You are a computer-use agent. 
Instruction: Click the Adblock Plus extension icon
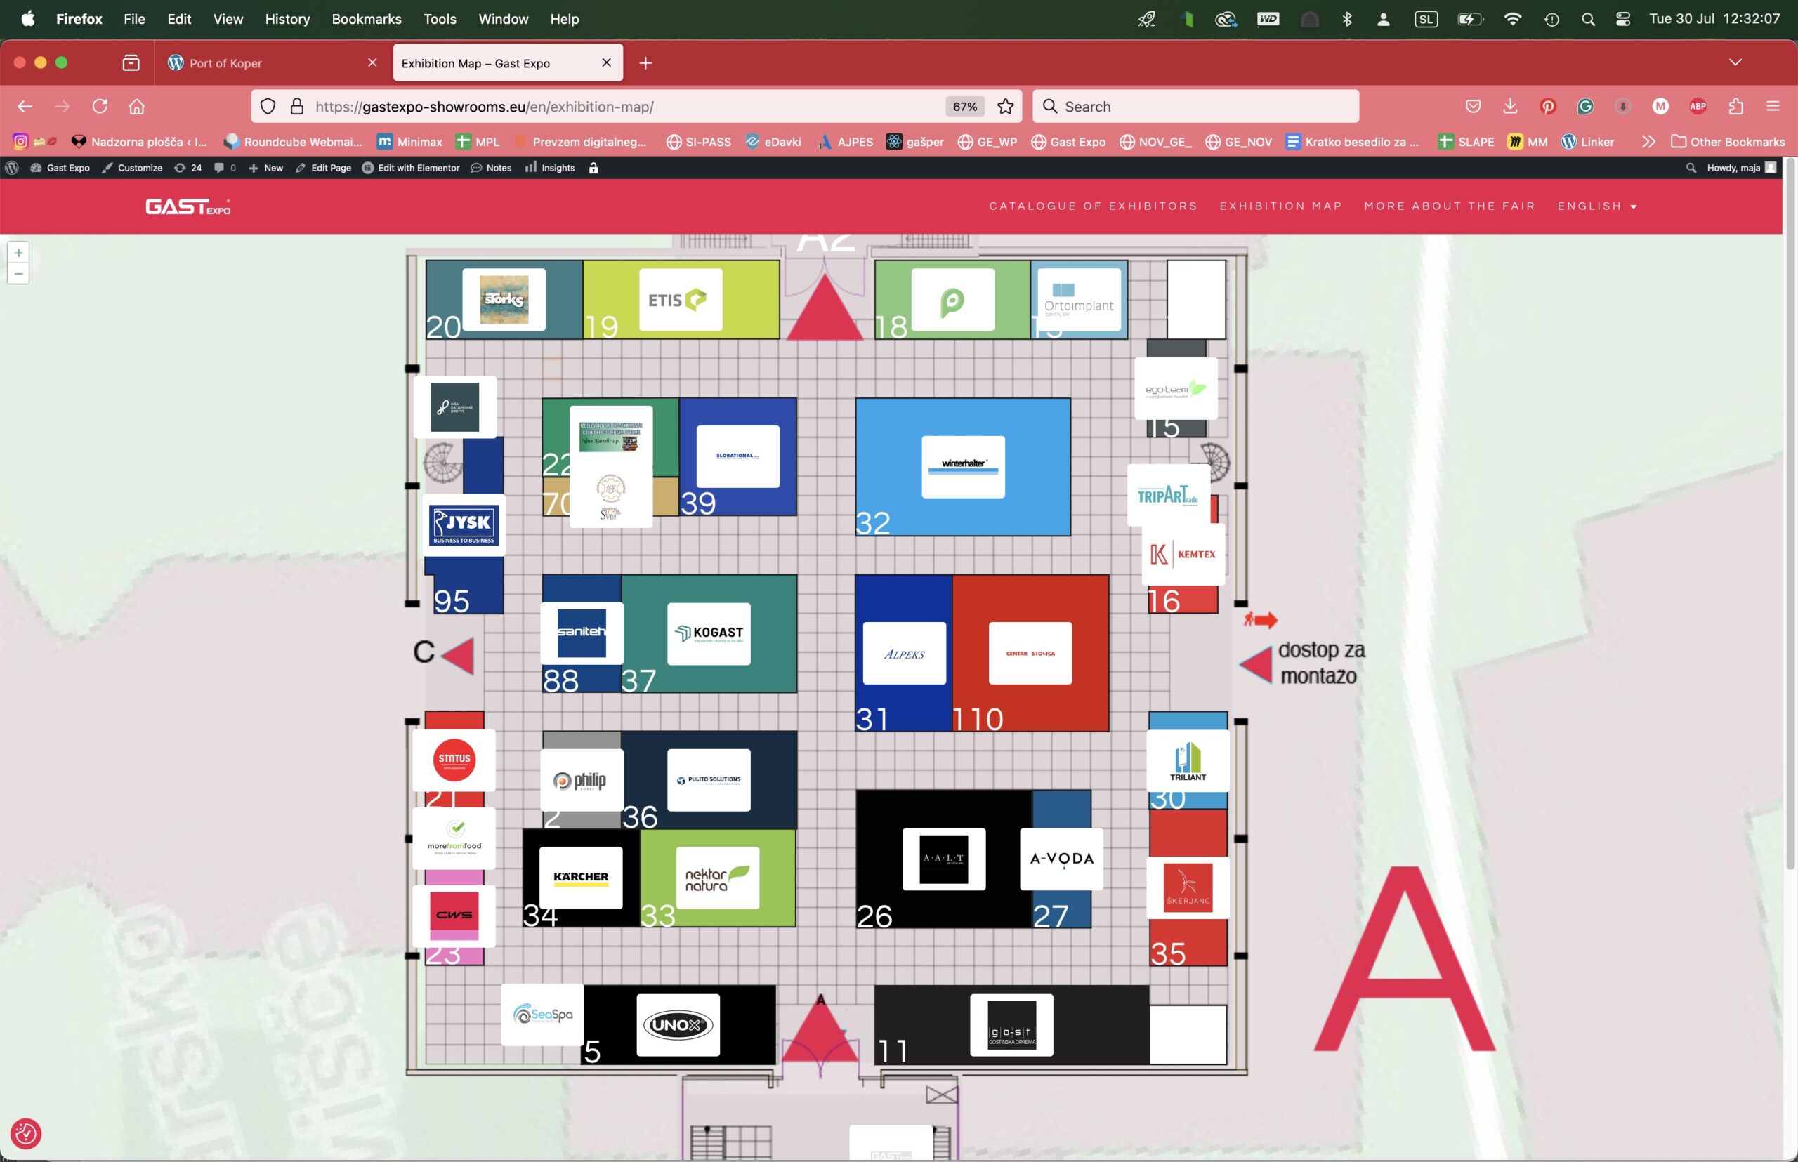(1698, 107)
